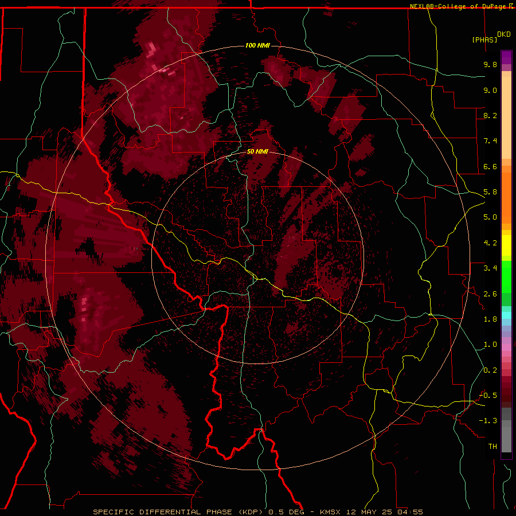Click the 100 NMI range ring label
This screenshot has height=516, width=516.
[257, 45]
